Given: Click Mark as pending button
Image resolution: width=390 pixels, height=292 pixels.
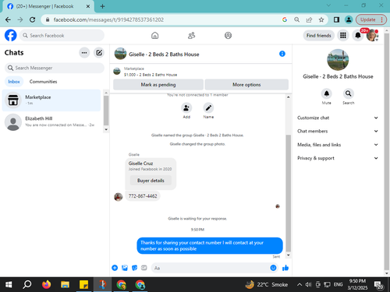Looking at the screenshot, I should tap(158, 85).
